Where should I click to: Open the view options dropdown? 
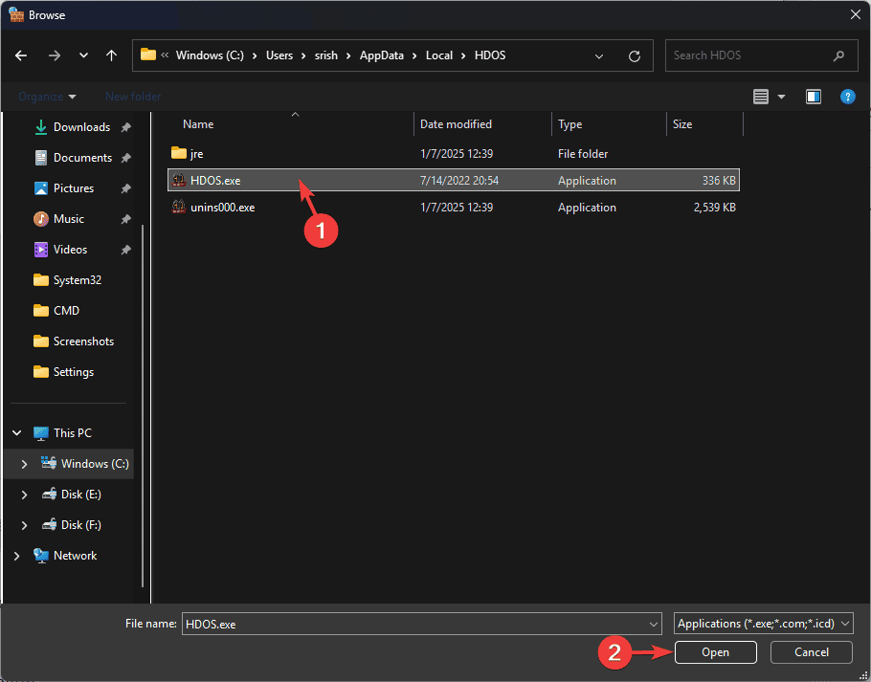[781, 97]
